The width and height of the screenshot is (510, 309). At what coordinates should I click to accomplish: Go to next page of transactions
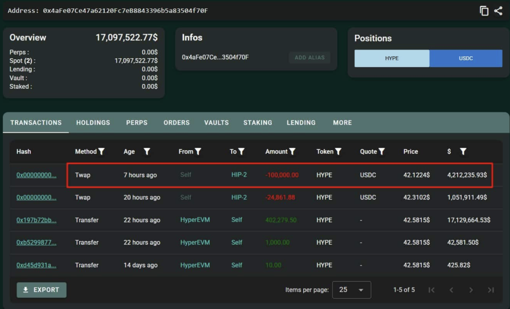point(471,290)
